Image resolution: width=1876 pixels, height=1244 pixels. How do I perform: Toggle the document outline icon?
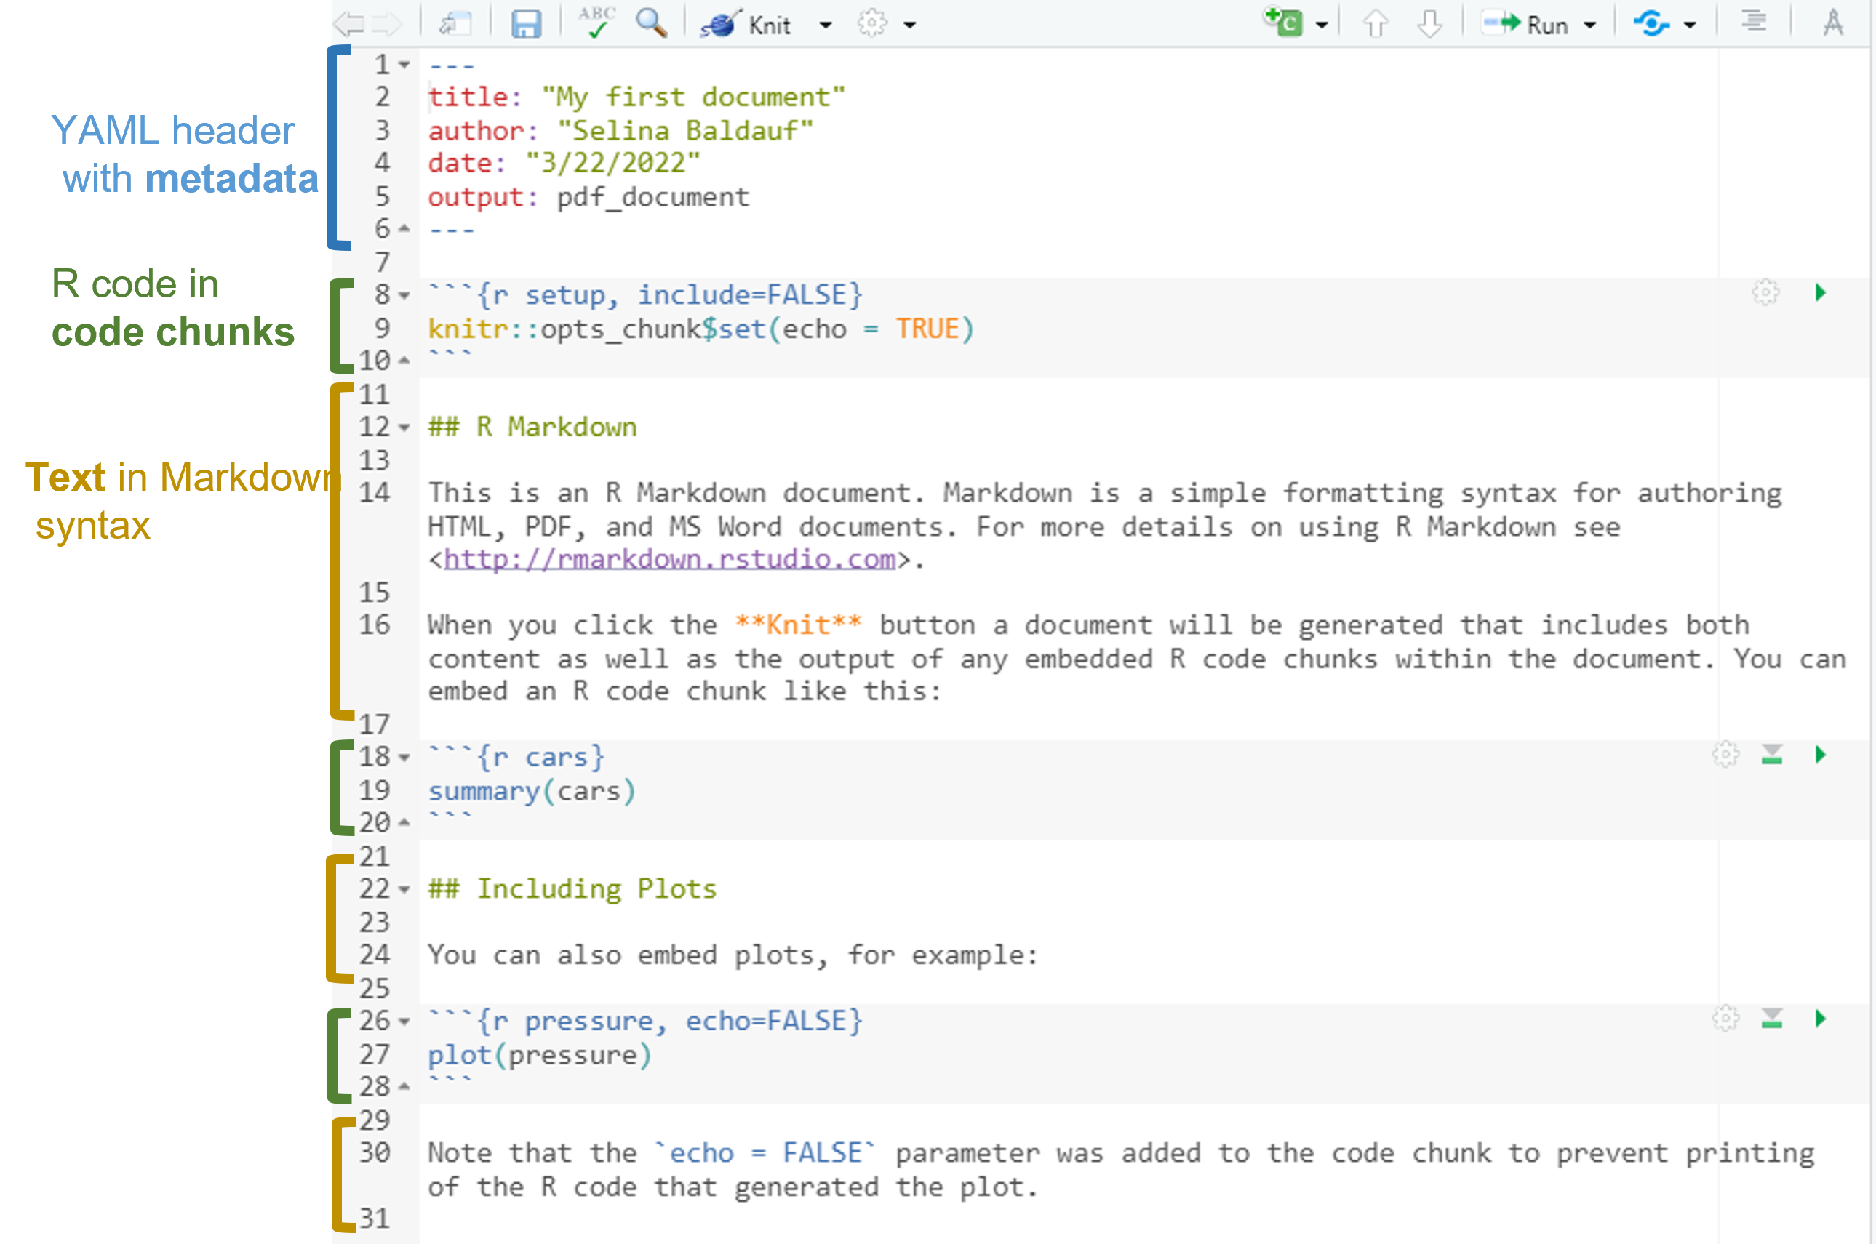pos(1754,21)
